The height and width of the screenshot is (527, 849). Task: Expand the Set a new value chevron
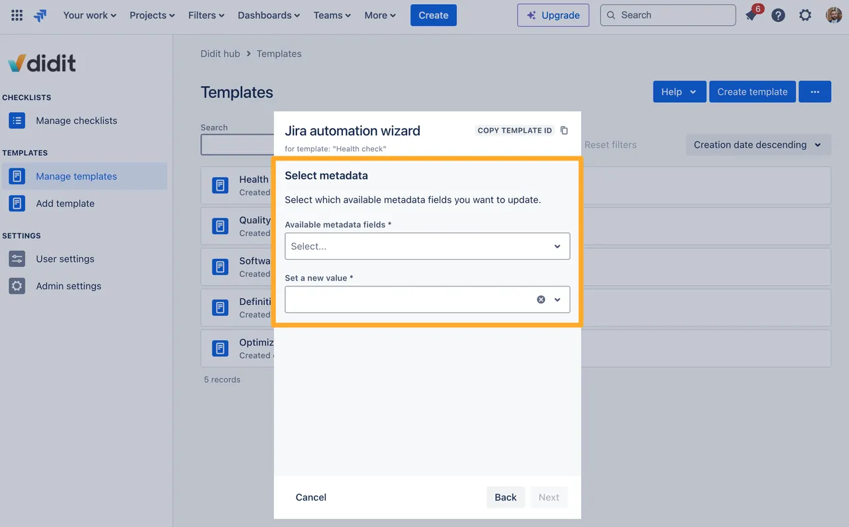coord(557,300)
